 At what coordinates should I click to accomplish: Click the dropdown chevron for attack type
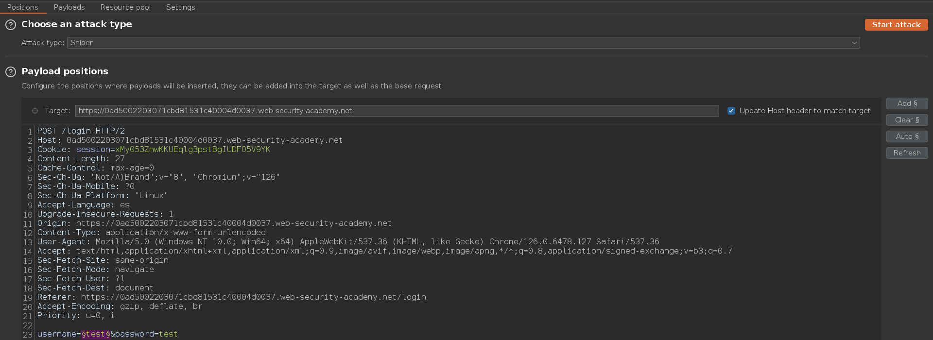(x=854, y=43)
